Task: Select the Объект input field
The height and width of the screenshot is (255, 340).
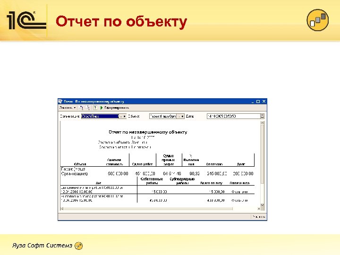Action: [162, 116]
